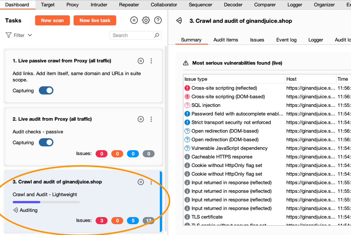Select the SQL injection issue row
The height and width of the screenshot is (235, 351).
pos(206,105)
